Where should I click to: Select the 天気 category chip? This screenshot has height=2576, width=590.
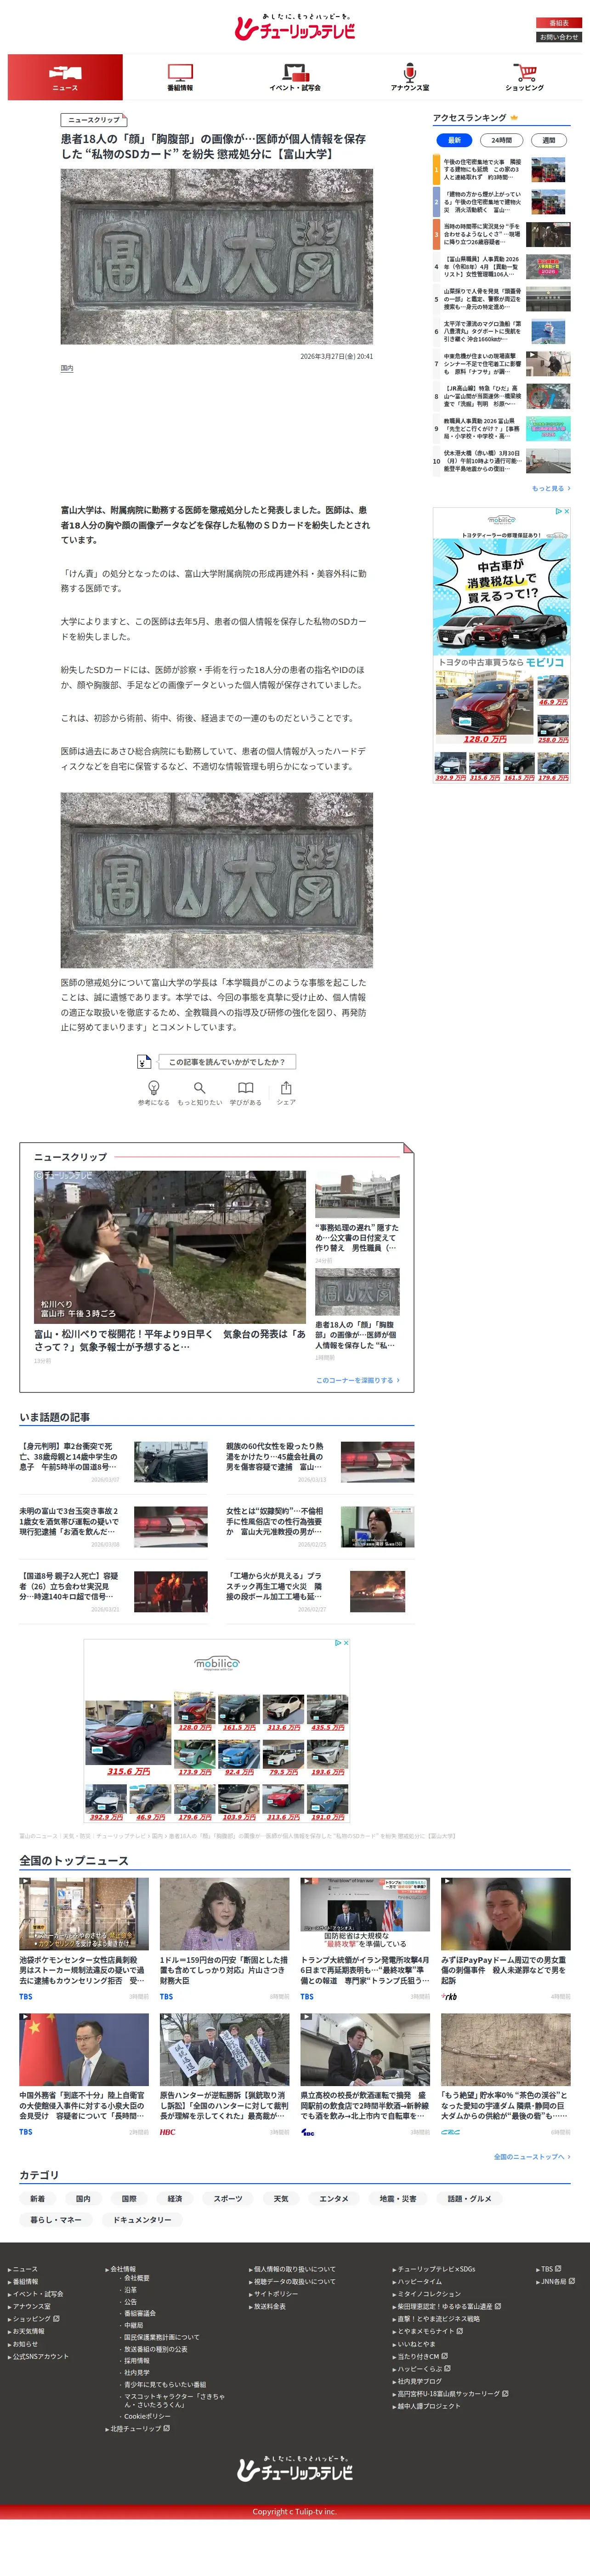(280, 2199)
